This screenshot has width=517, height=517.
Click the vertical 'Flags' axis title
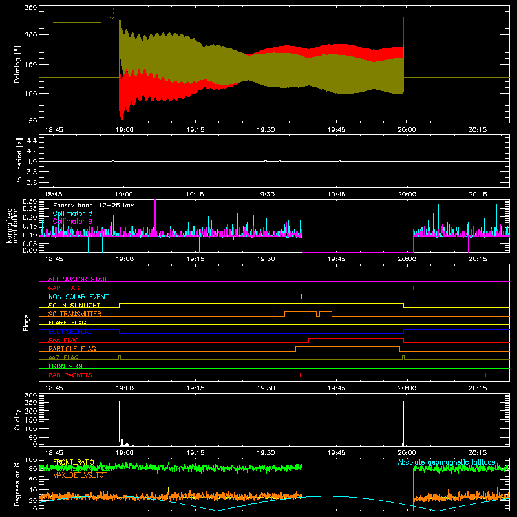click(x=26, y=322)
